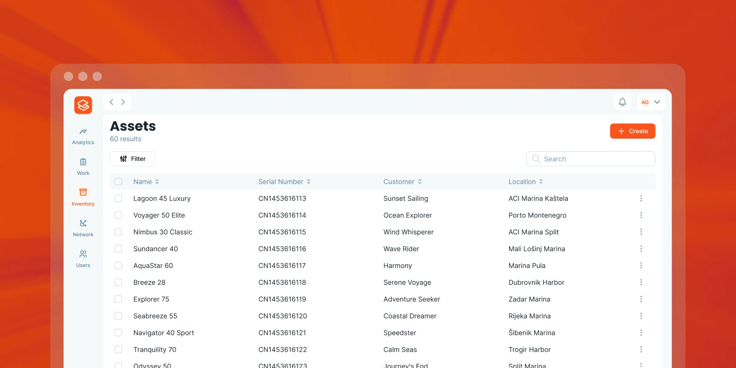Open the Filter options
Screen dimensions: 736x368
132,159
